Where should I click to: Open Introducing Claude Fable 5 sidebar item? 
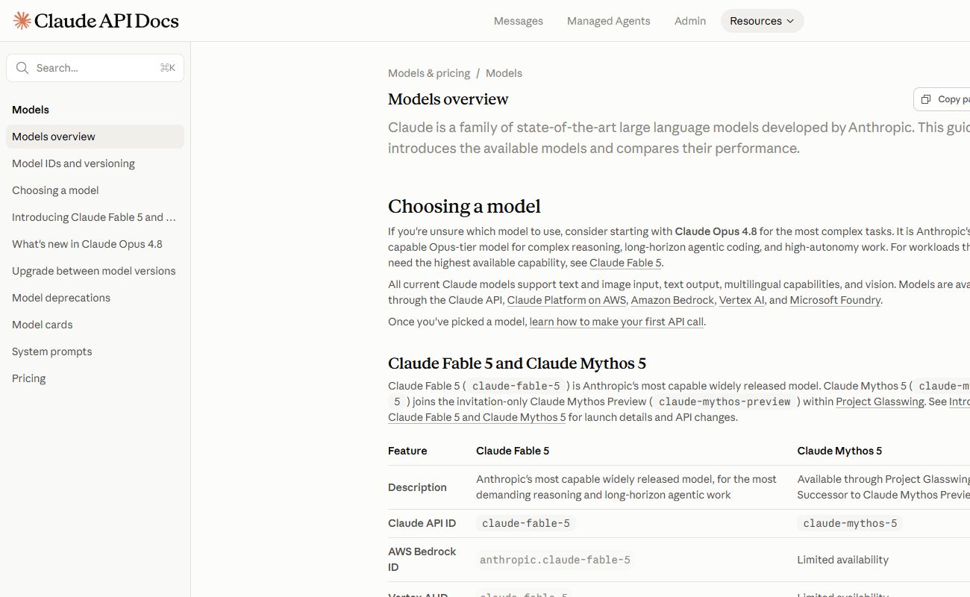[x=94, y=217]
